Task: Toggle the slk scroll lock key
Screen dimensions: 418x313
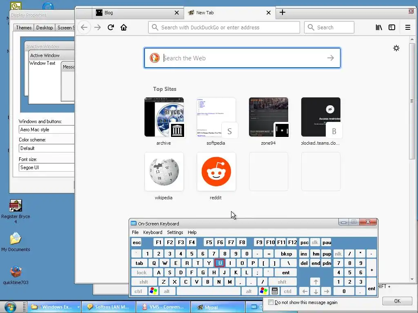Action: tap(315, 242)
